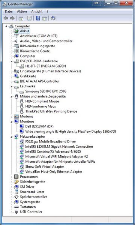Screen dimensions: 135x225
Task: Click the USB-Controller plug icon
Action: point(16,212)
